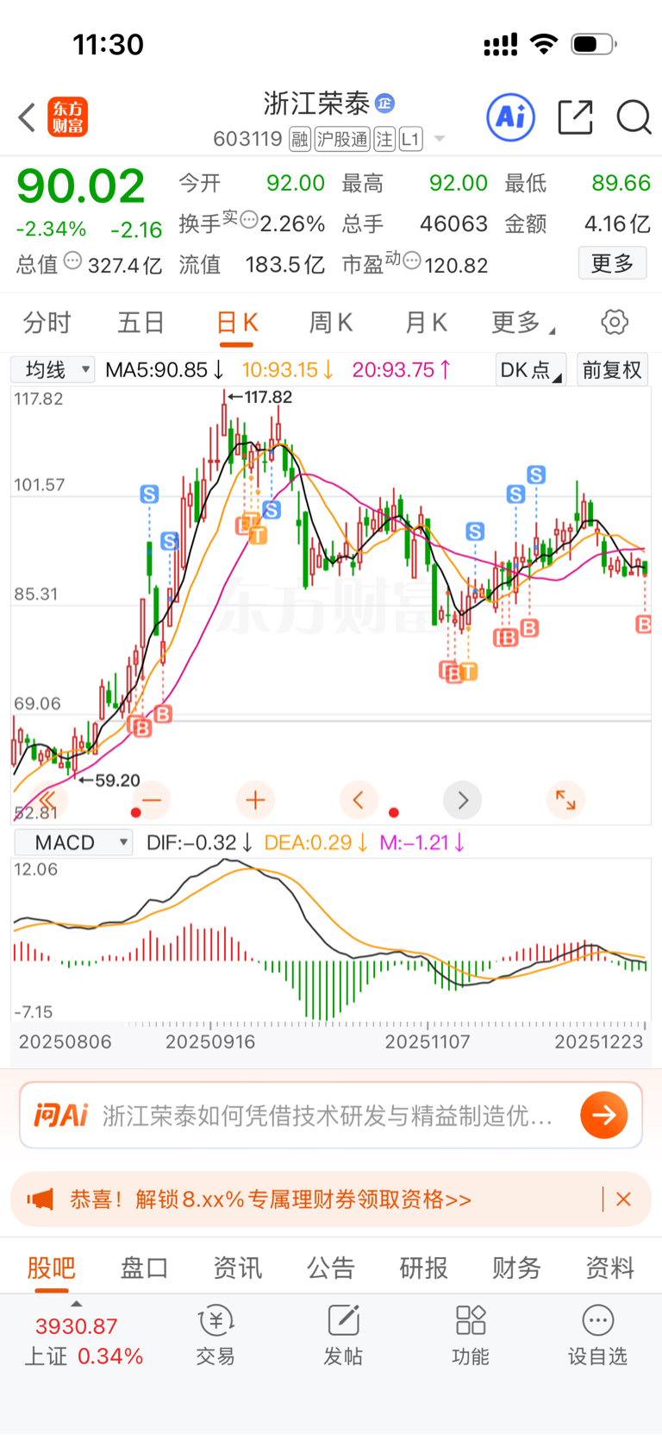Open the search magnifier icon

pyautogui.click(x=634, y=116)
